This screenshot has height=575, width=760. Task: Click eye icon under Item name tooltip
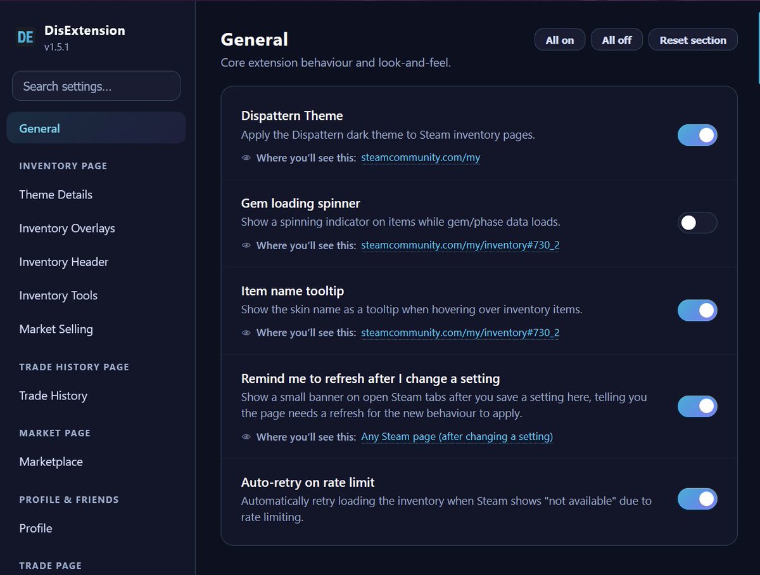point(246,333)
